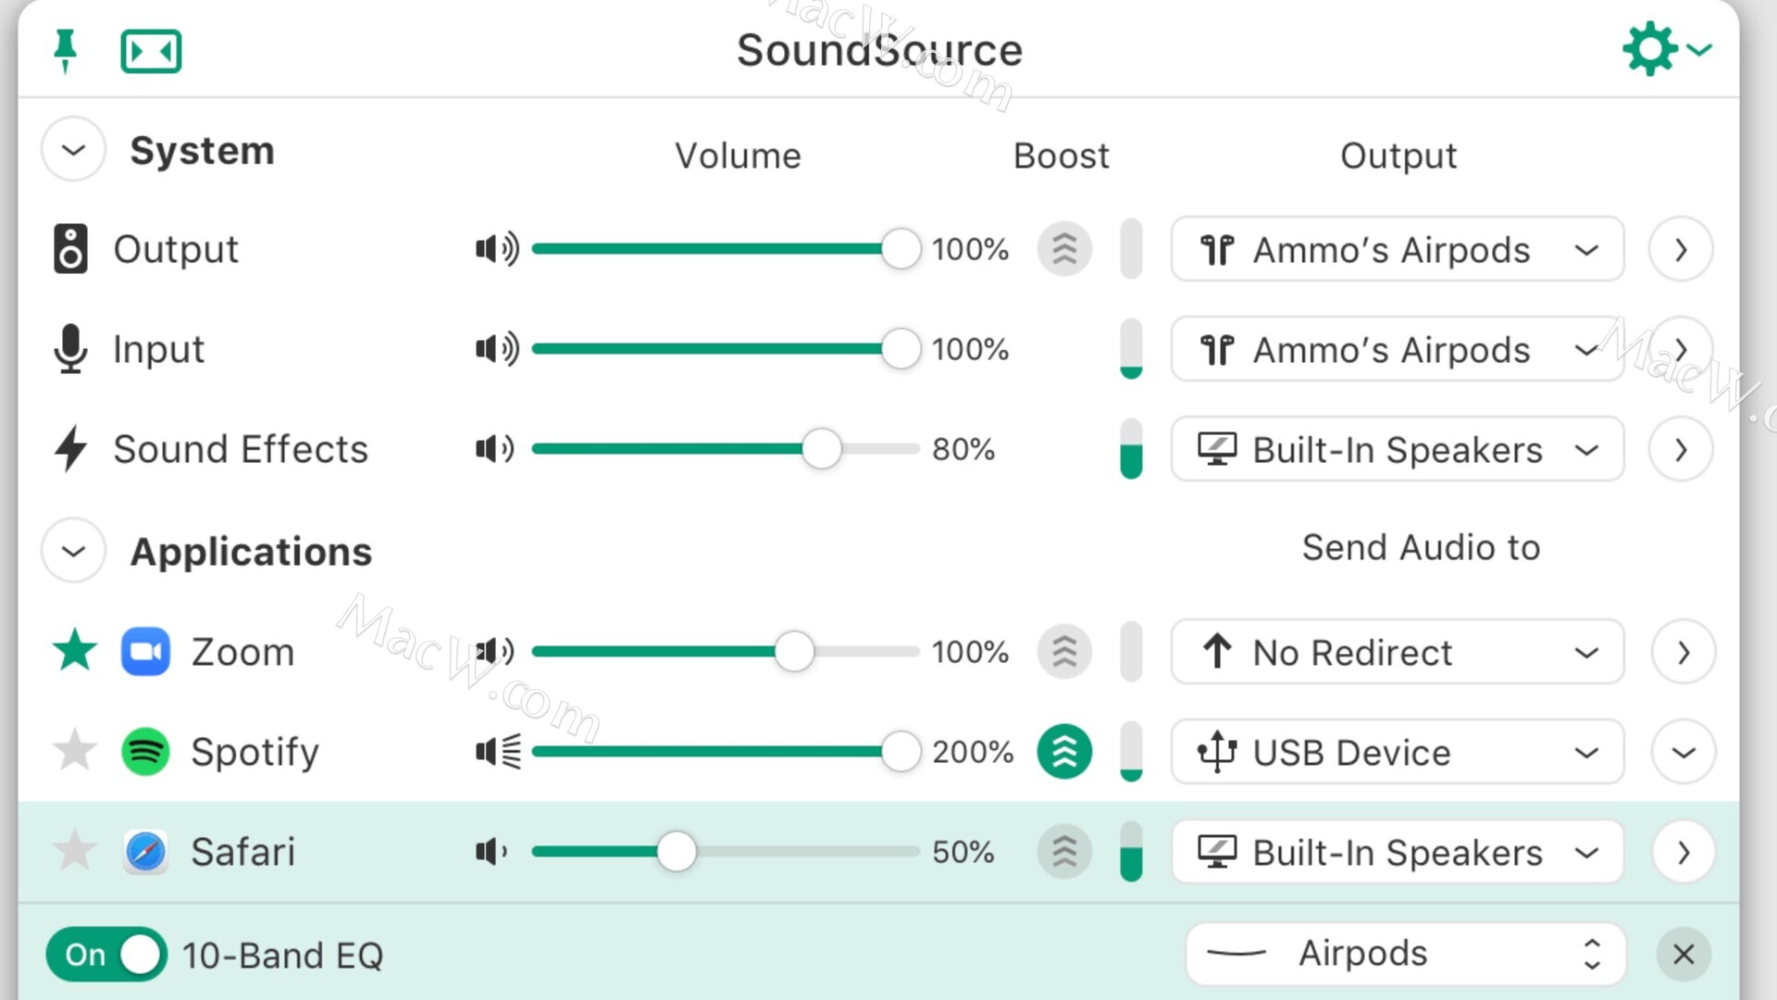Unfavorite Zoom with the green star
The height and width of the screenshot is (1000, 1777).
(75, 650)
